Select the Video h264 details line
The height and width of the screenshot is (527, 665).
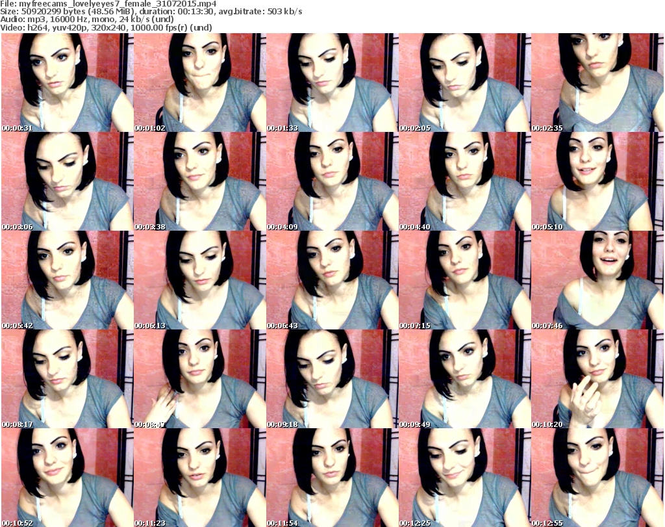click(x=106, y=27)
